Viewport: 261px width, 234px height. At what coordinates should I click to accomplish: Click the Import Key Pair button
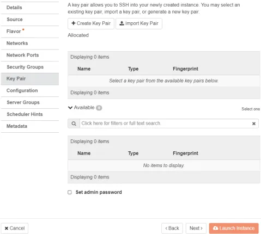coord(139,23)
